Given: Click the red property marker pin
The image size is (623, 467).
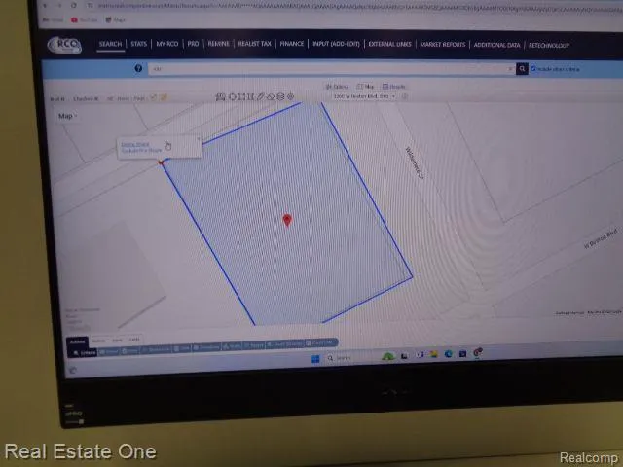Looking at the screenshot, I should coord(287,221).
